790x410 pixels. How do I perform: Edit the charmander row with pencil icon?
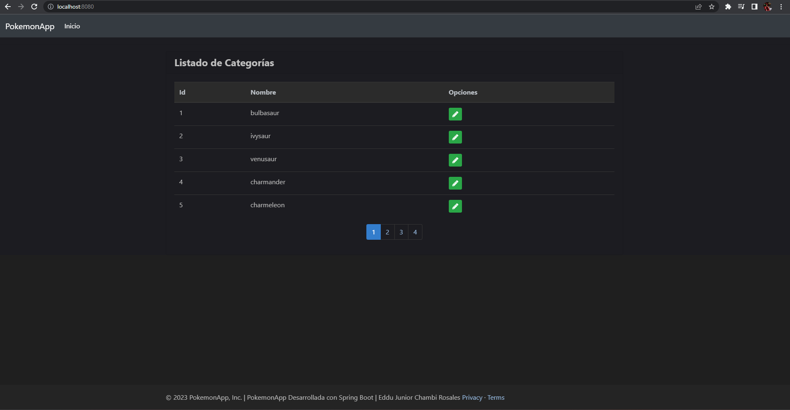pos(455,183)
